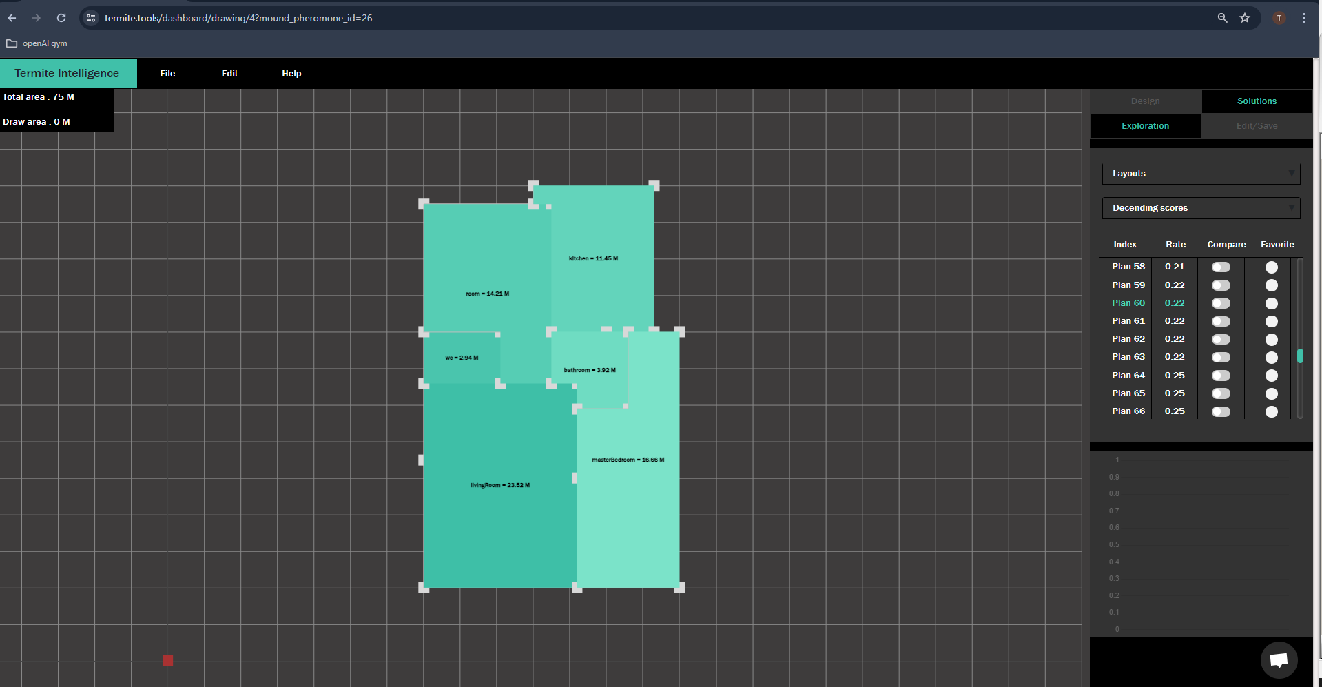
Task: Mark Plan 64 as favorite
Action: click(1272, 376)
